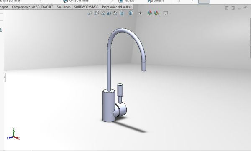Collapse the left panel using side handle
Screen dimensions: 251x151
coord(5,77)
